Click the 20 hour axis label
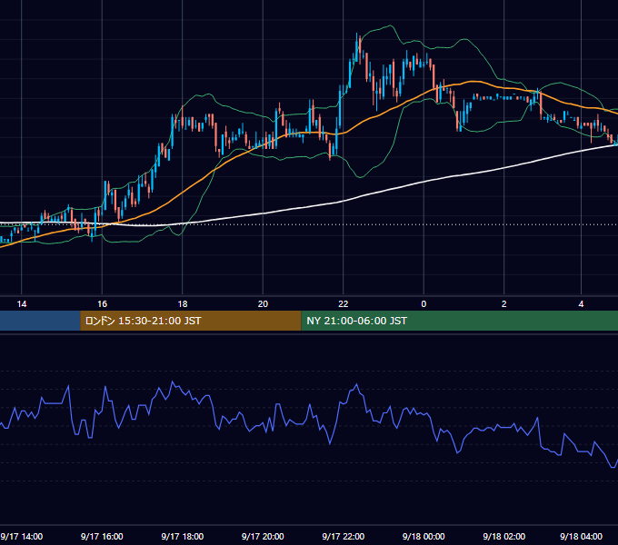This screenshot has width=618, height=545. (263, 304)
